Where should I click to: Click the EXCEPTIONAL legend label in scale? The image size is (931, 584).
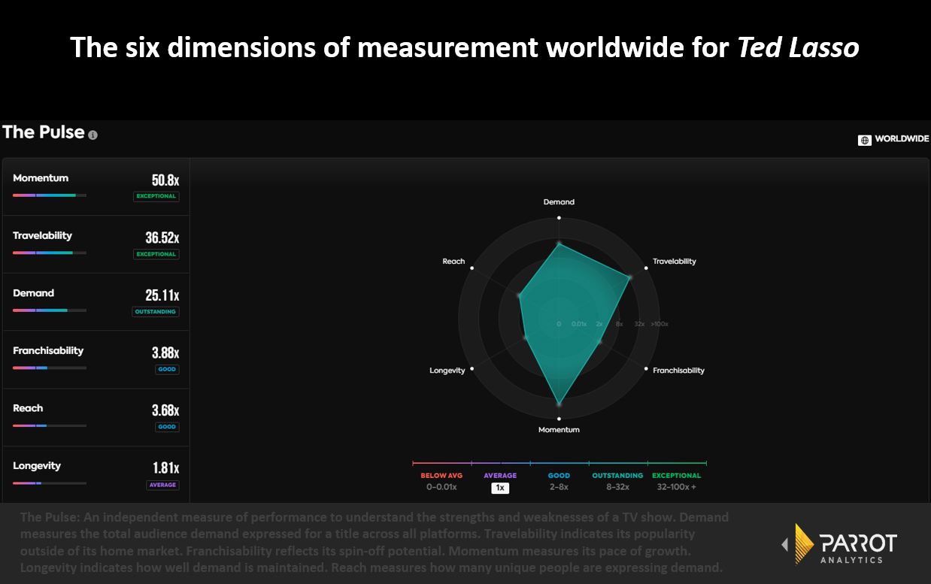click(676, 476)
